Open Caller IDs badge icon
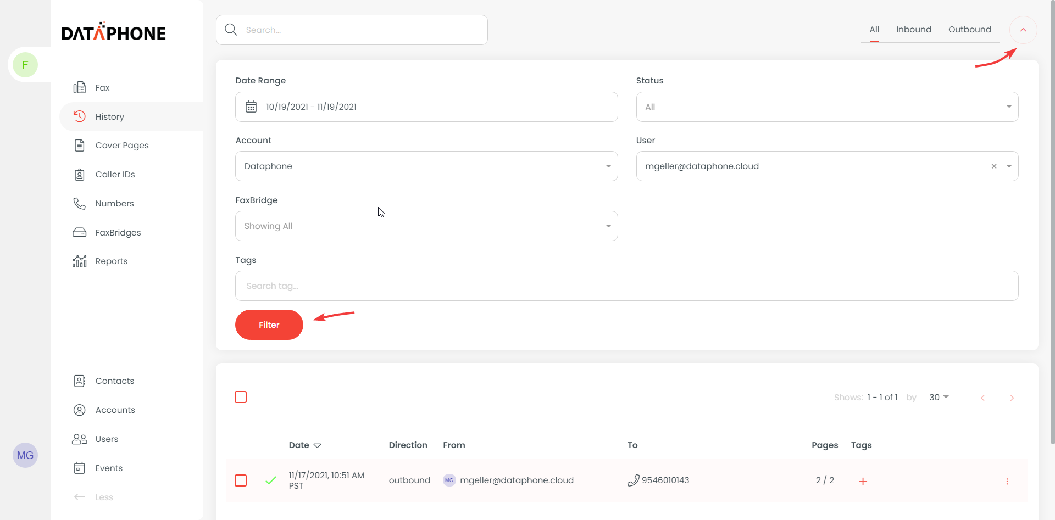This screenshot has height=520, width=1055. 80,175
